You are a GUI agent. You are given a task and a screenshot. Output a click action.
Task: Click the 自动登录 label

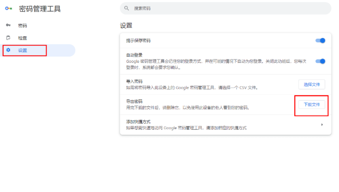pos(134,55)
